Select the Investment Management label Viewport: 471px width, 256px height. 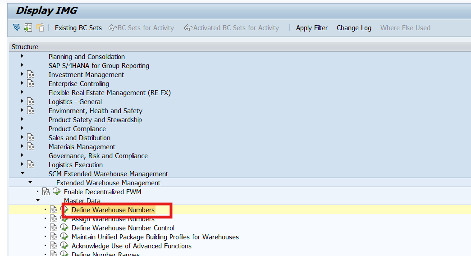click(86, 74)
